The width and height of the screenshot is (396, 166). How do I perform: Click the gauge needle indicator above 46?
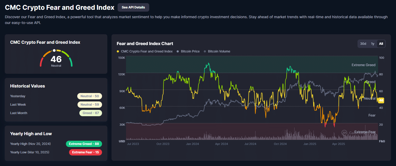tap(55, 50)
